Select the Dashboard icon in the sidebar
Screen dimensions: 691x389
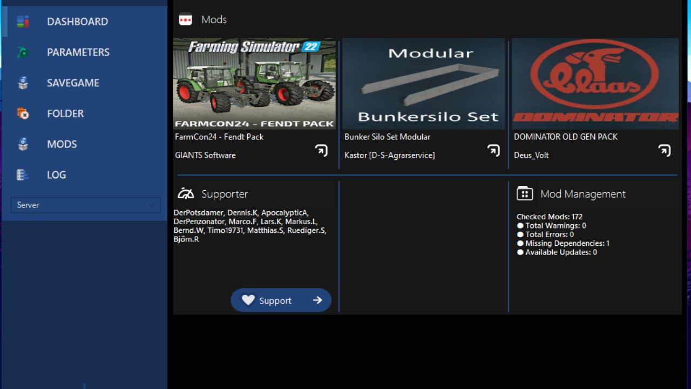point(23,21)
